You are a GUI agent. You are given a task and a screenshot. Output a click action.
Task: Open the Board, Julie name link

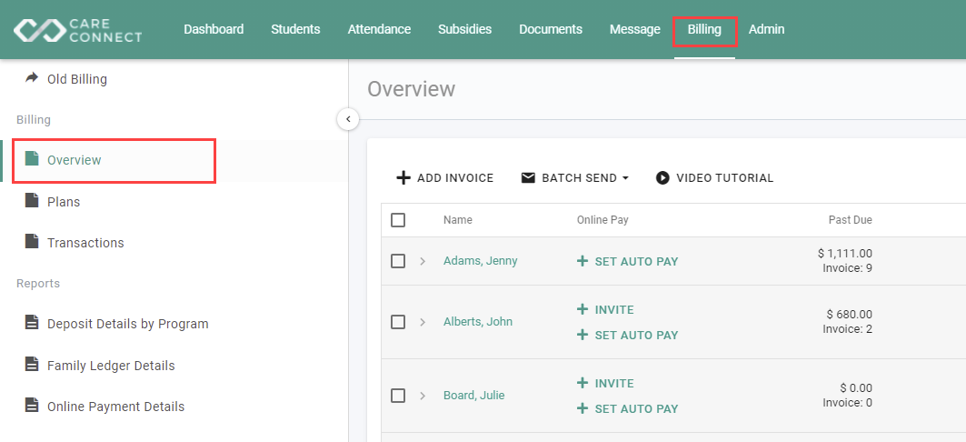(473, 395)
